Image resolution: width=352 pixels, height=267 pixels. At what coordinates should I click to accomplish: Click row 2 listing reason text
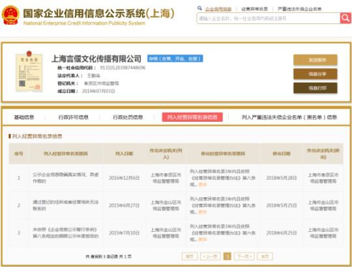tap(66, 205)
